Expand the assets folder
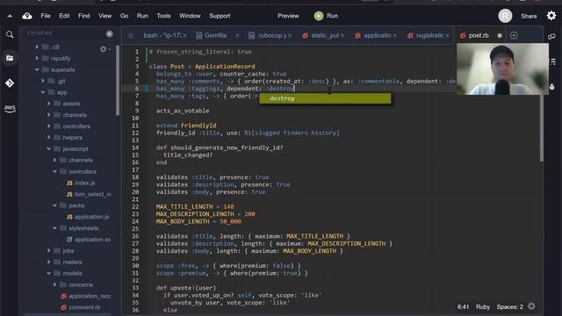Viewport: 562px width, 316px height. [x=49, y=104]
